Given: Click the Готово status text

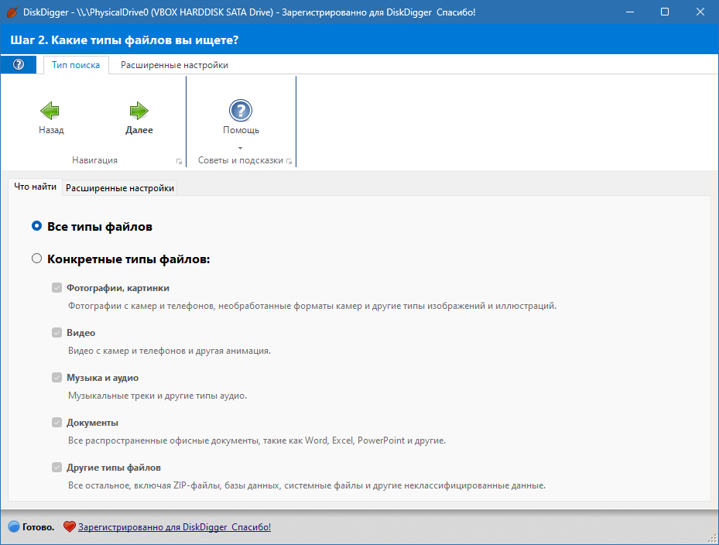Looking at the screenshot, I should click(38, 527).
